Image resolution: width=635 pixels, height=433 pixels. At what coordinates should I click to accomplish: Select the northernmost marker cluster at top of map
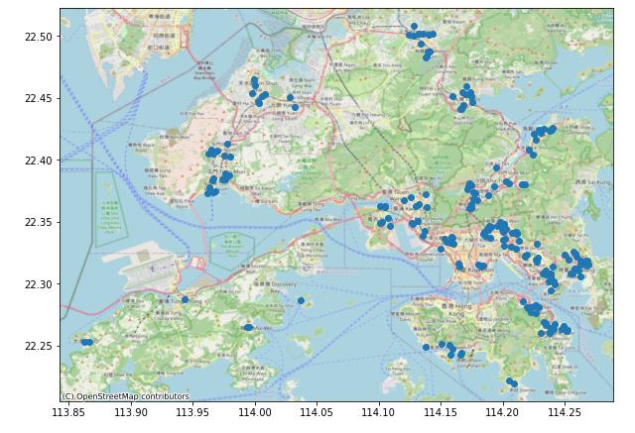pos(421,35)
